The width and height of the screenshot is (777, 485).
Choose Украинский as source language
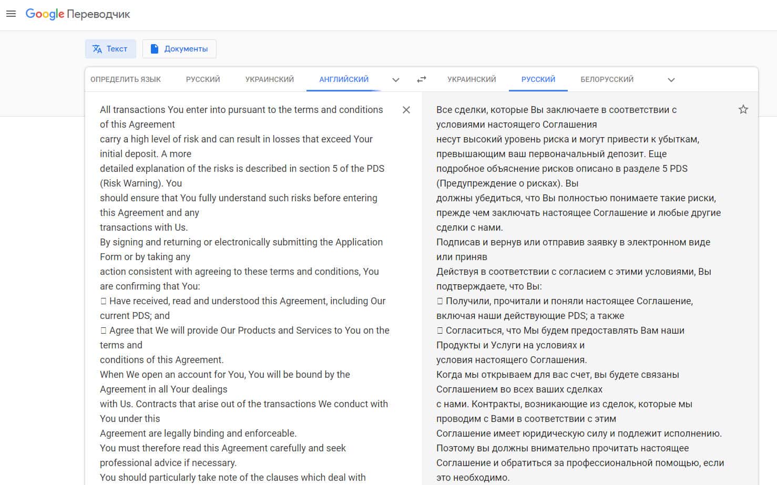tap(269, 79)
